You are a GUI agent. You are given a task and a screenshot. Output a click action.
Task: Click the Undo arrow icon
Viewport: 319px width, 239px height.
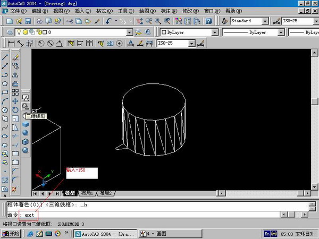pyautogui.click(x=109, y=21)
